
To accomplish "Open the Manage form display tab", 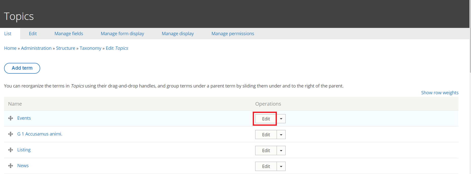I will [x=122, y=33].
